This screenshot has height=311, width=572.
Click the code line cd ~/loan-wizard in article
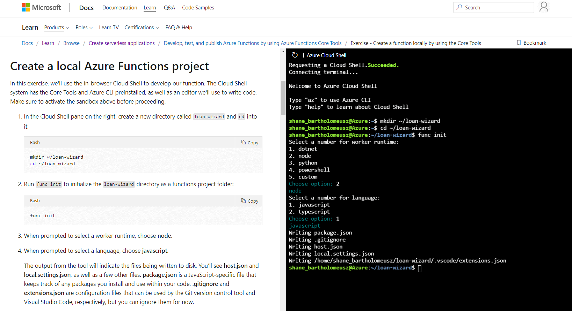(52, 164)
